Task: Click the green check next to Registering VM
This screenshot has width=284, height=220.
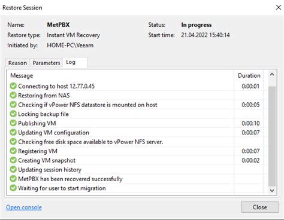Action: click(13, 151)
